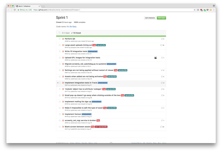Show the '0 Open' issues list

[x=66, y=33]
